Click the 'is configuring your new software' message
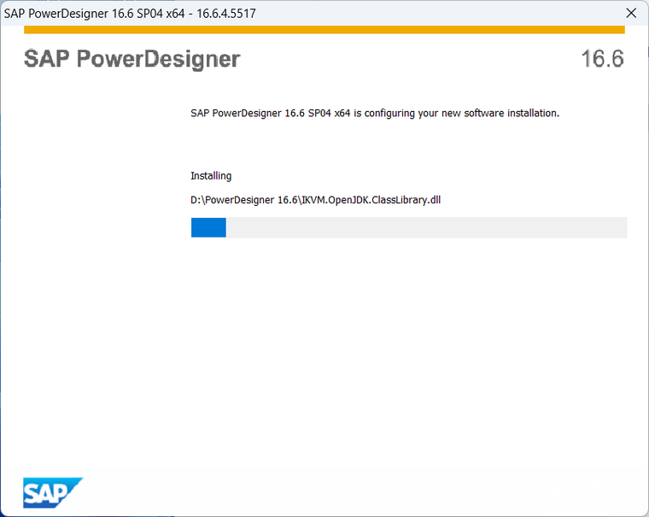This screenshot has height=517, width=649. coord(375,113)
